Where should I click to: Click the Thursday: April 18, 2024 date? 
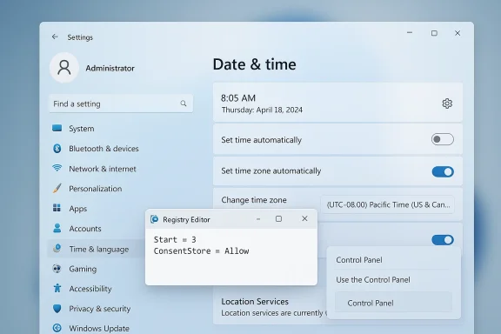262,110
